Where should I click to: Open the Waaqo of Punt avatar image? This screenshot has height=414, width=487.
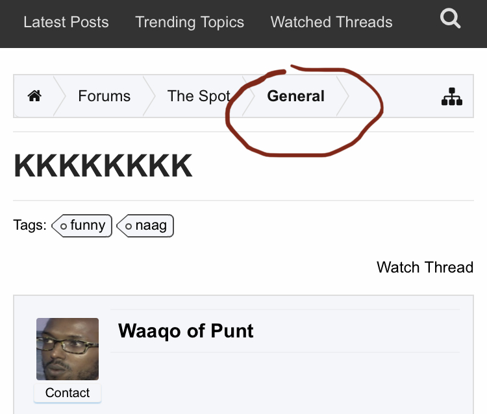pyautogui.click(x=68, y=349)
